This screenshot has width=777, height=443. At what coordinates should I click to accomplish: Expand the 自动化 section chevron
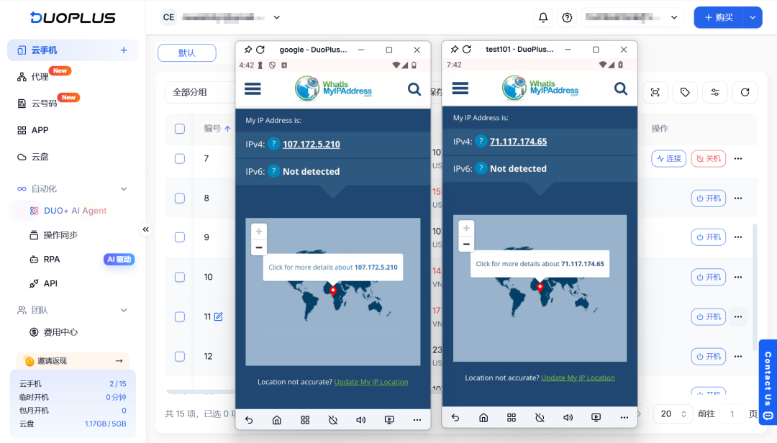(x=124, y=189)
